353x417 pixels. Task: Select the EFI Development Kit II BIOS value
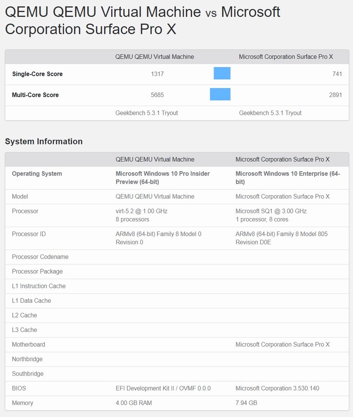pos(163,389)
